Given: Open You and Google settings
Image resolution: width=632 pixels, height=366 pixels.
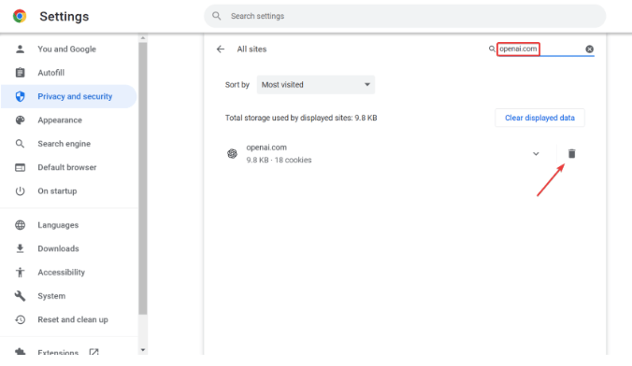Looking at the screenshot, I should click(x=68, y=49).
